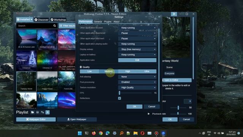The height and width of the screenshot is (137, 243).
Task: Click the Open Wallpaper button
Action: pyautogui.click(x=77, y=119)
